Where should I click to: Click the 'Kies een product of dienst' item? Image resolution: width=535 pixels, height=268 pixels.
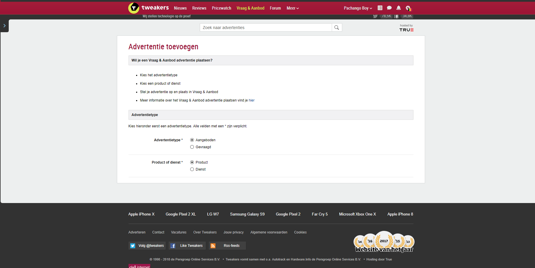tap(160, 84)
